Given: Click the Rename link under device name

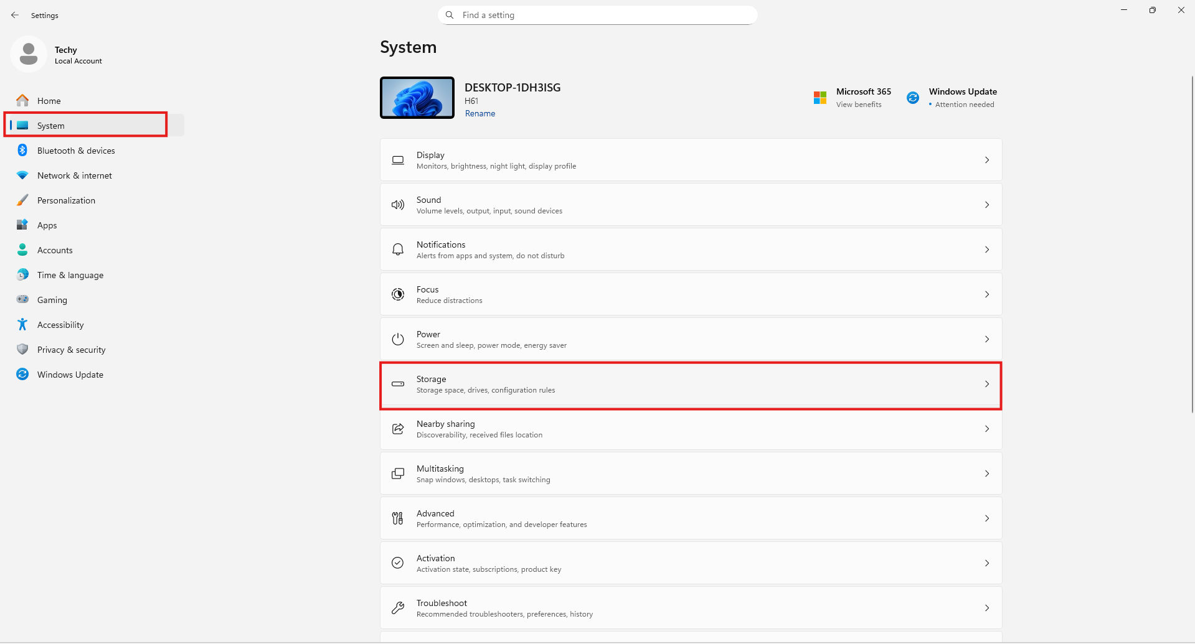Looking at the screenshot, I should click(x=480, y=113).
